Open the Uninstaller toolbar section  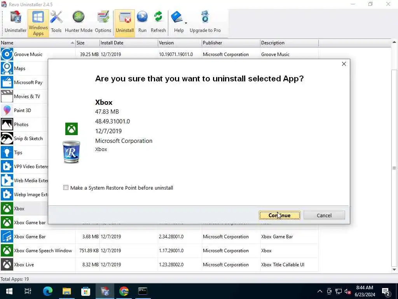[16, 23]
